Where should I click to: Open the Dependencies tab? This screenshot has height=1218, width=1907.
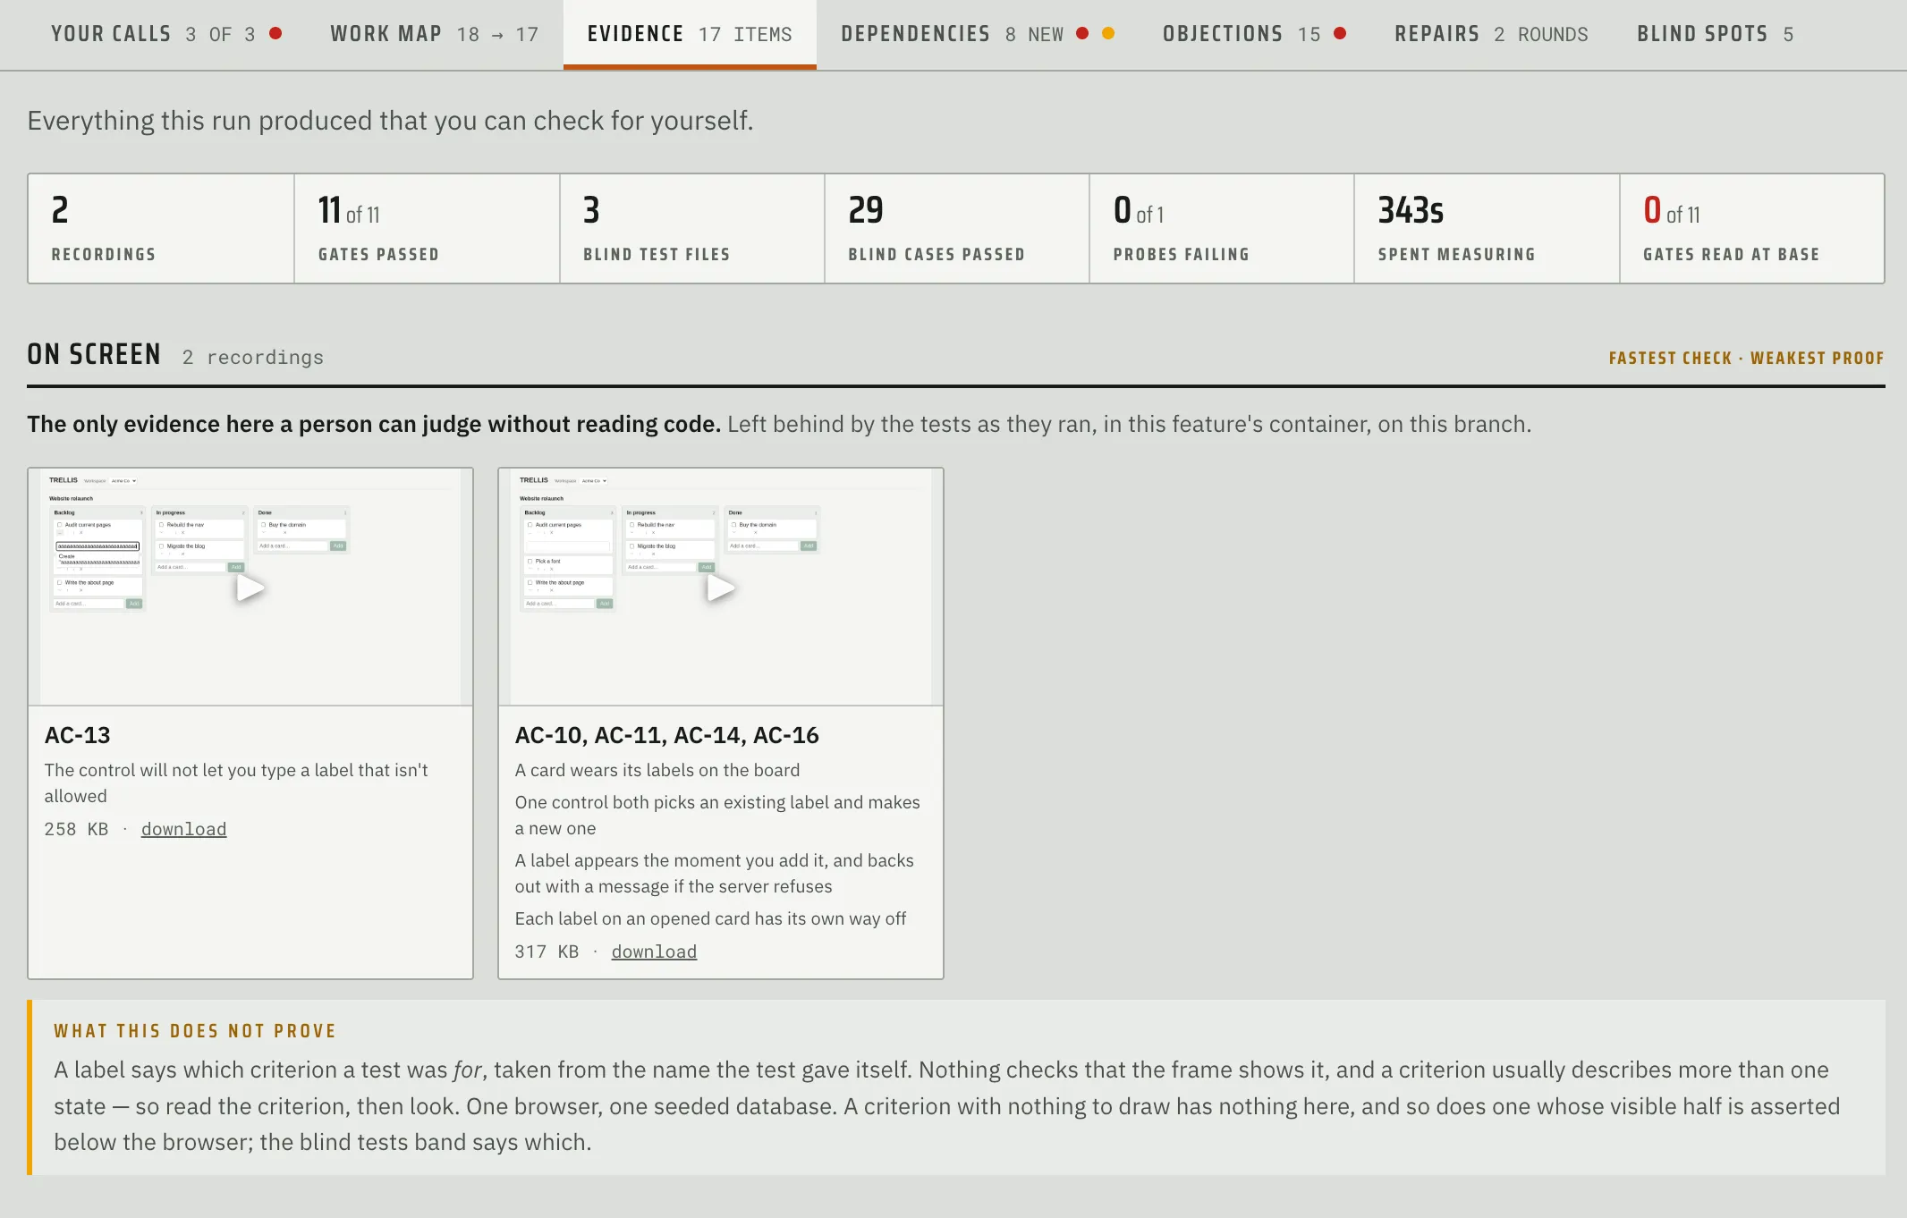click(977, 34)
